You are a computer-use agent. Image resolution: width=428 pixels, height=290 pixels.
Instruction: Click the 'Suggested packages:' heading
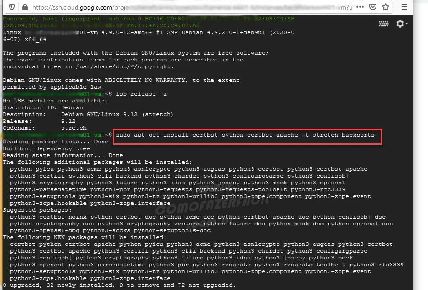37,210
